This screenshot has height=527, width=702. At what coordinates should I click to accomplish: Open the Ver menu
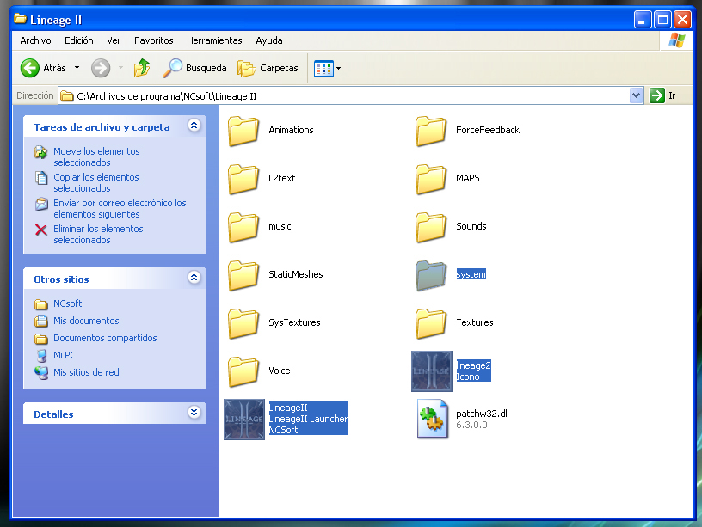coord(114,40)
